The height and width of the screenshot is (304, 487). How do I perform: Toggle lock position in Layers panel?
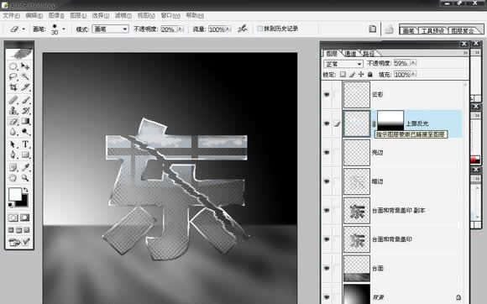click(x=361, y=74)
